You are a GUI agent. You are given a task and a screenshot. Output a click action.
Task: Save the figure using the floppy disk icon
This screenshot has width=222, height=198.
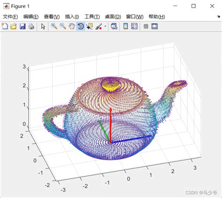click(x=22, y=26)
